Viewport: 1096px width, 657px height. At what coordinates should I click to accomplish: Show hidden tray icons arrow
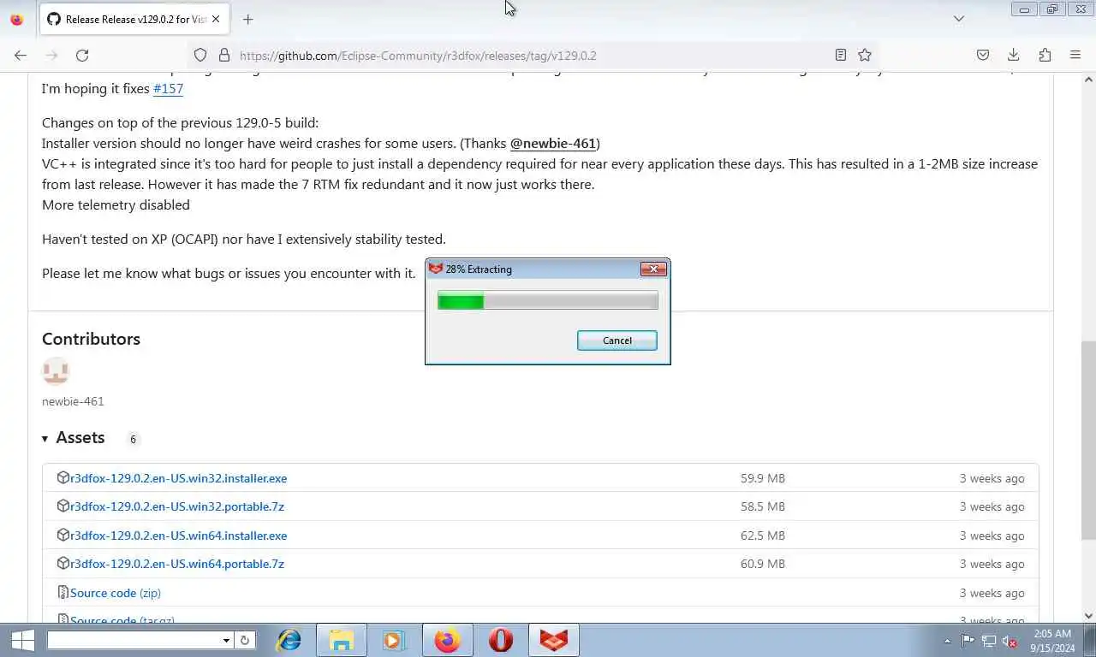[x=947, y=641]
